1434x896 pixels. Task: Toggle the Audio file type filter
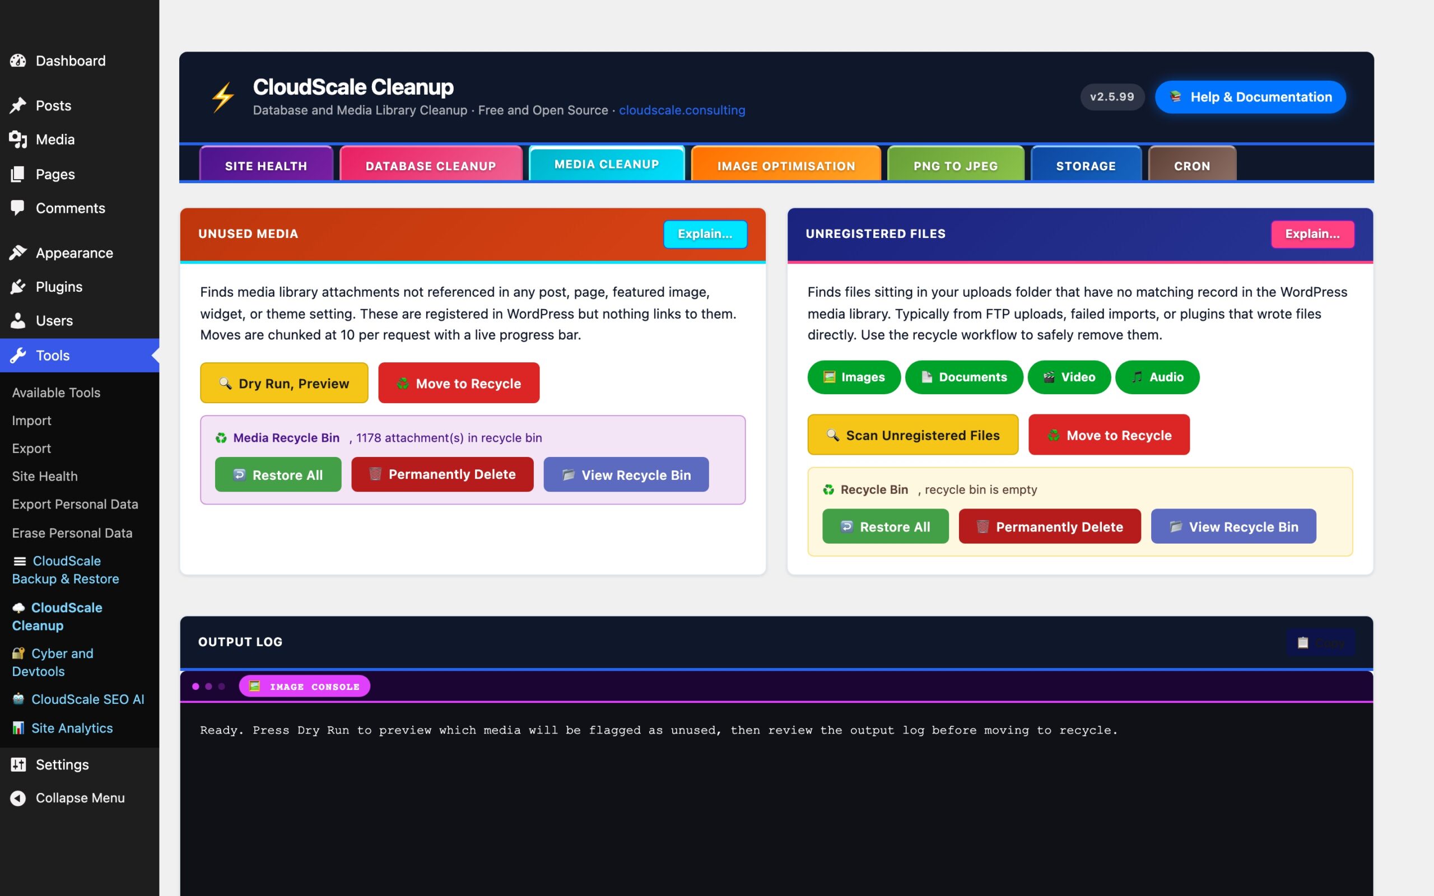pos(1157,377)
